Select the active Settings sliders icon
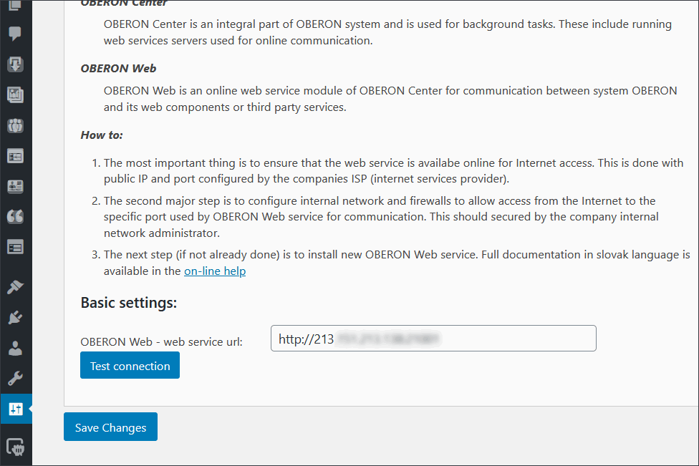The image size is (699, 466). 15,409
